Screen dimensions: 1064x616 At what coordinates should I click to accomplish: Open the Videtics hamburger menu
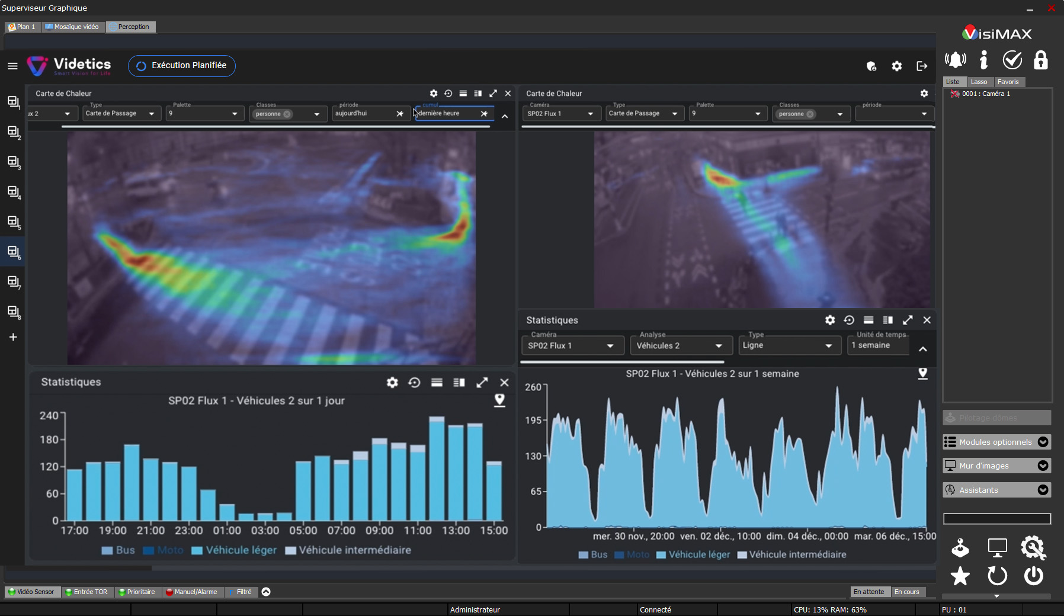point(12,66)
